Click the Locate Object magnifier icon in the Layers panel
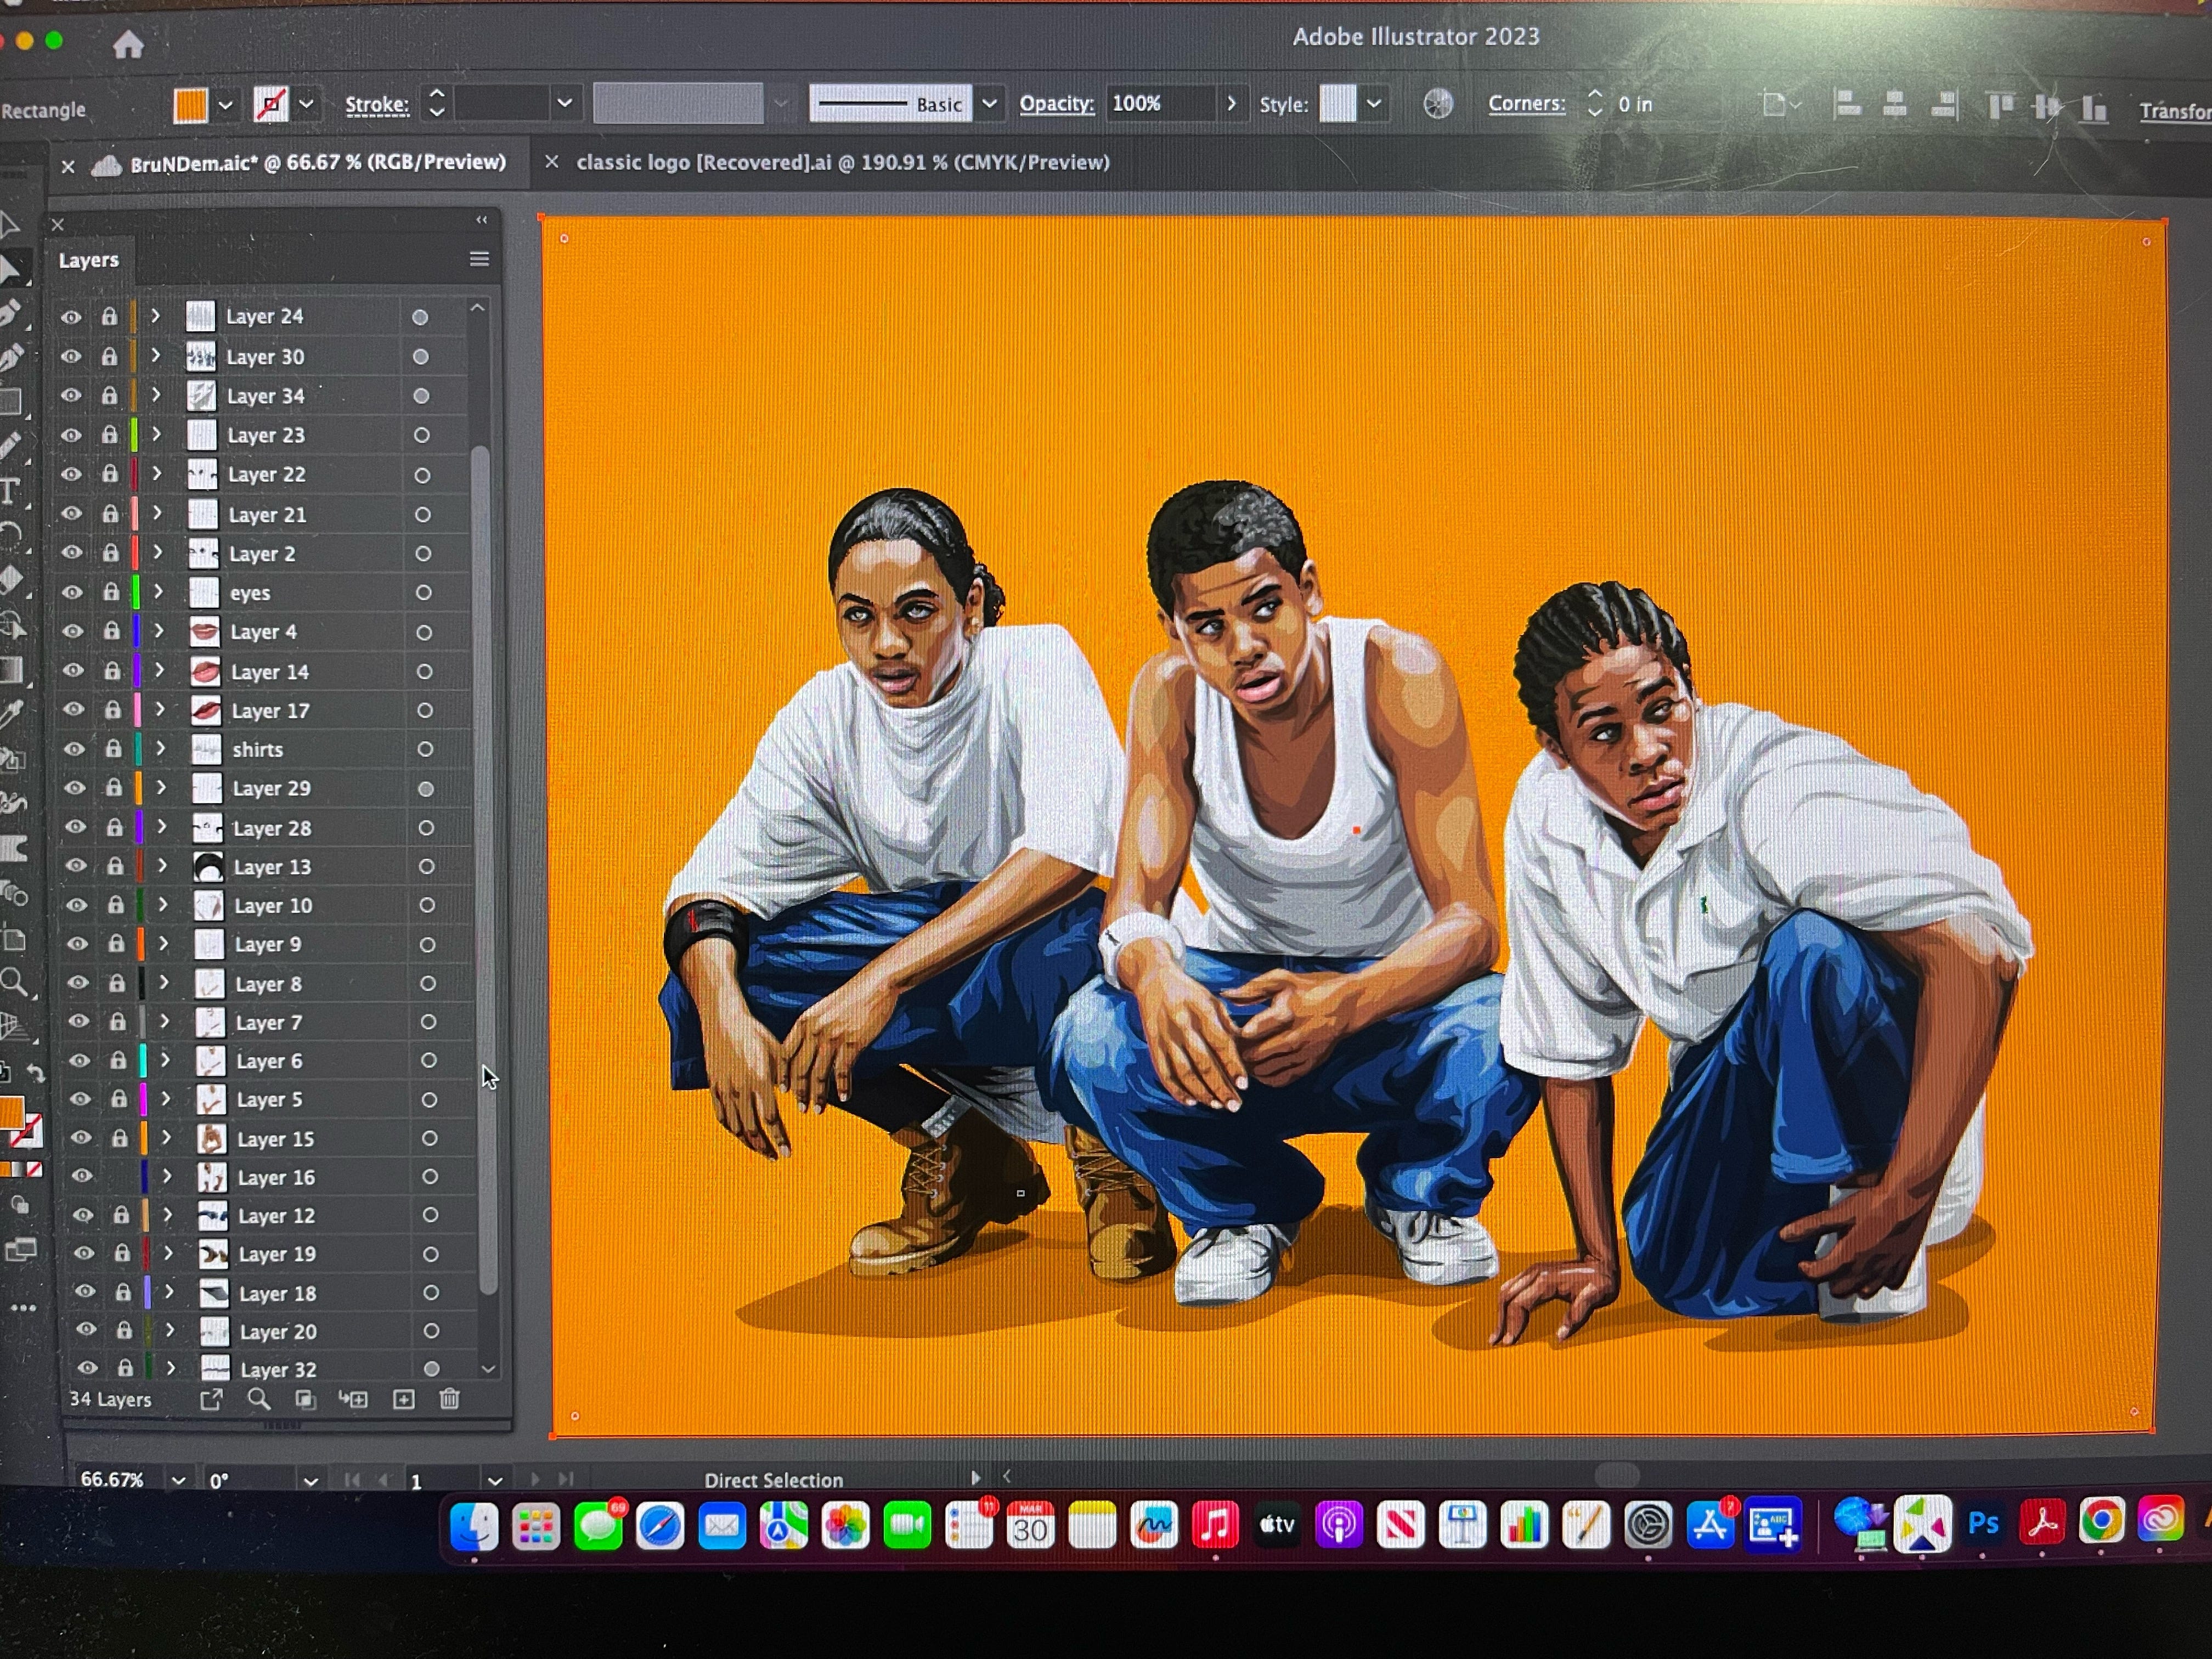The image size is (2212, 1659). click(258, 1399)
